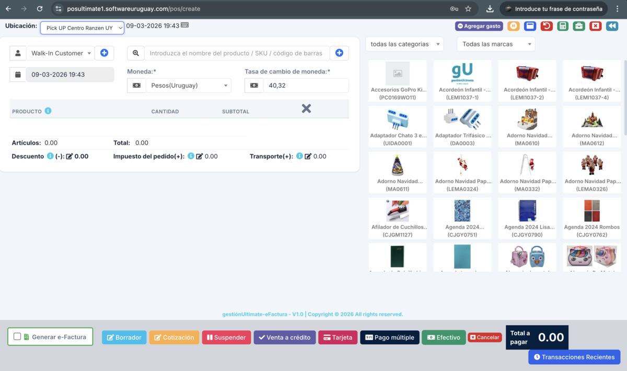627x371 pixels.
Task: Click the green briefcase register details icon
Action: (578, 26)
